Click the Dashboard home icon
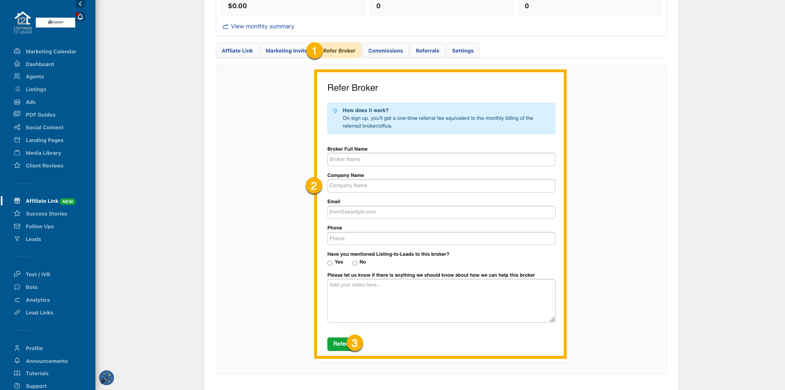This screenshot has width=785, height=390. (17, 64)
